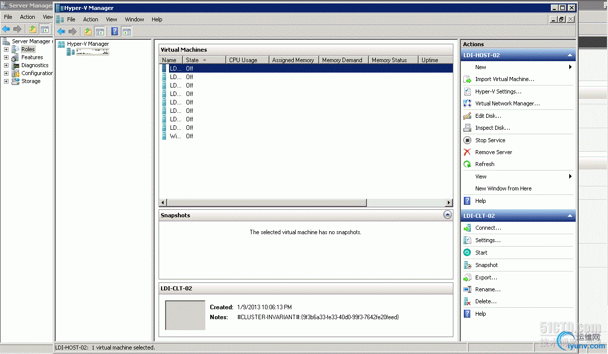Image resolution: width=608 pixels, height=354 pixels.
Task: Click New Window from Here
Action: tap(504, 188)
